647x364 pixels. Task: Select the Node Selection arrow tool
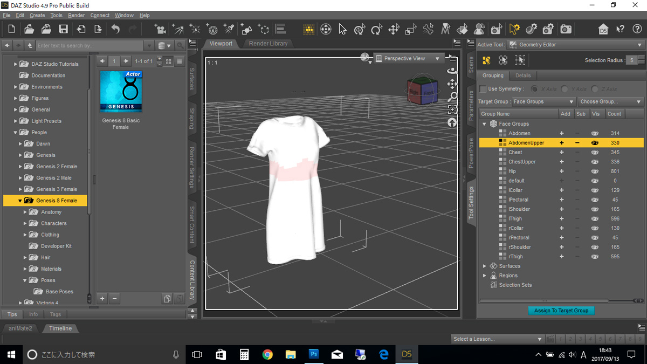pyautogui.click(x=343, y=29)
